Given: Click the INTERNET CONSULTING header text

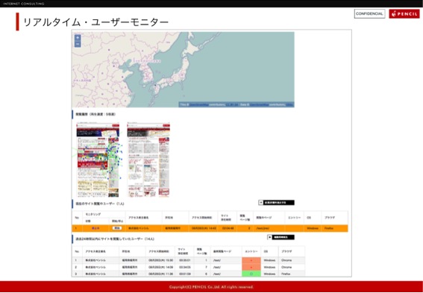Looking at the screenshot, I should 24,4.
